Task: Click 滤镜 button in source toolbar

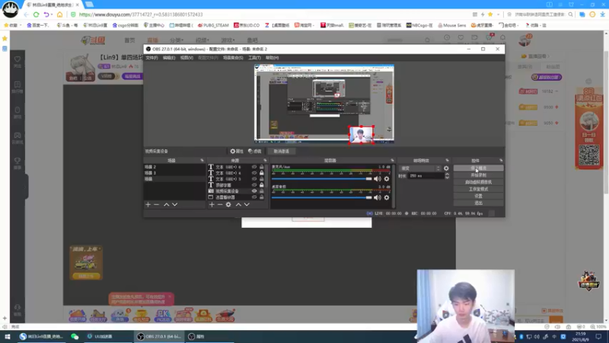Action: [255, 151]
